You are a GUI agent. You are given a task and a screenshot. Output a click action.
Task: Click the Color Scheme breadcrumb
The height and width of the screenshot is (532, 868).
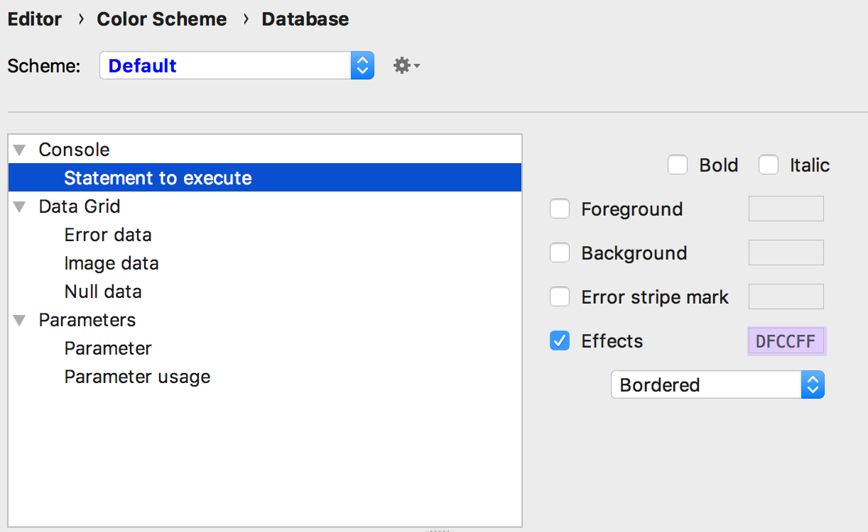(162, 19)
